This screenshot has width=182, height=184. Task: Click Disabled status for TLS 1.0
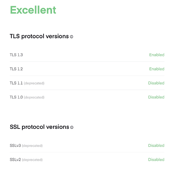coord(156,97)
